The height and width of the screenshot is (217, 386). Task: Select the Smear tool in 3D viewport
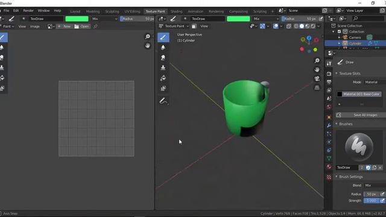[163, 58]
